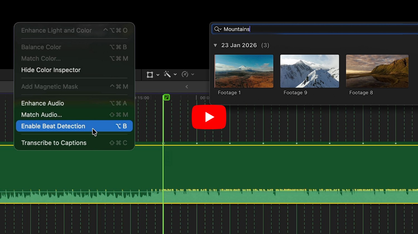Viewport: 418px width, 234px height.
Task: Open dropdown arrow beside retime speedometer
Action: (193, 74)
